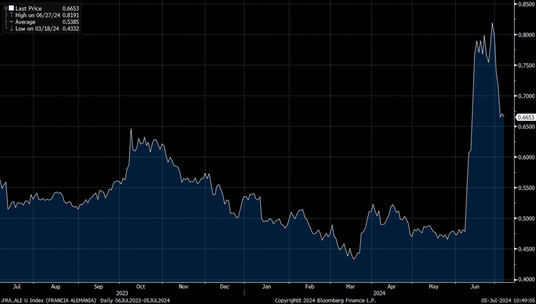Click the 0.5000 tick on price axis
This screenshot has height=304, width=536.
pos(525,218)
